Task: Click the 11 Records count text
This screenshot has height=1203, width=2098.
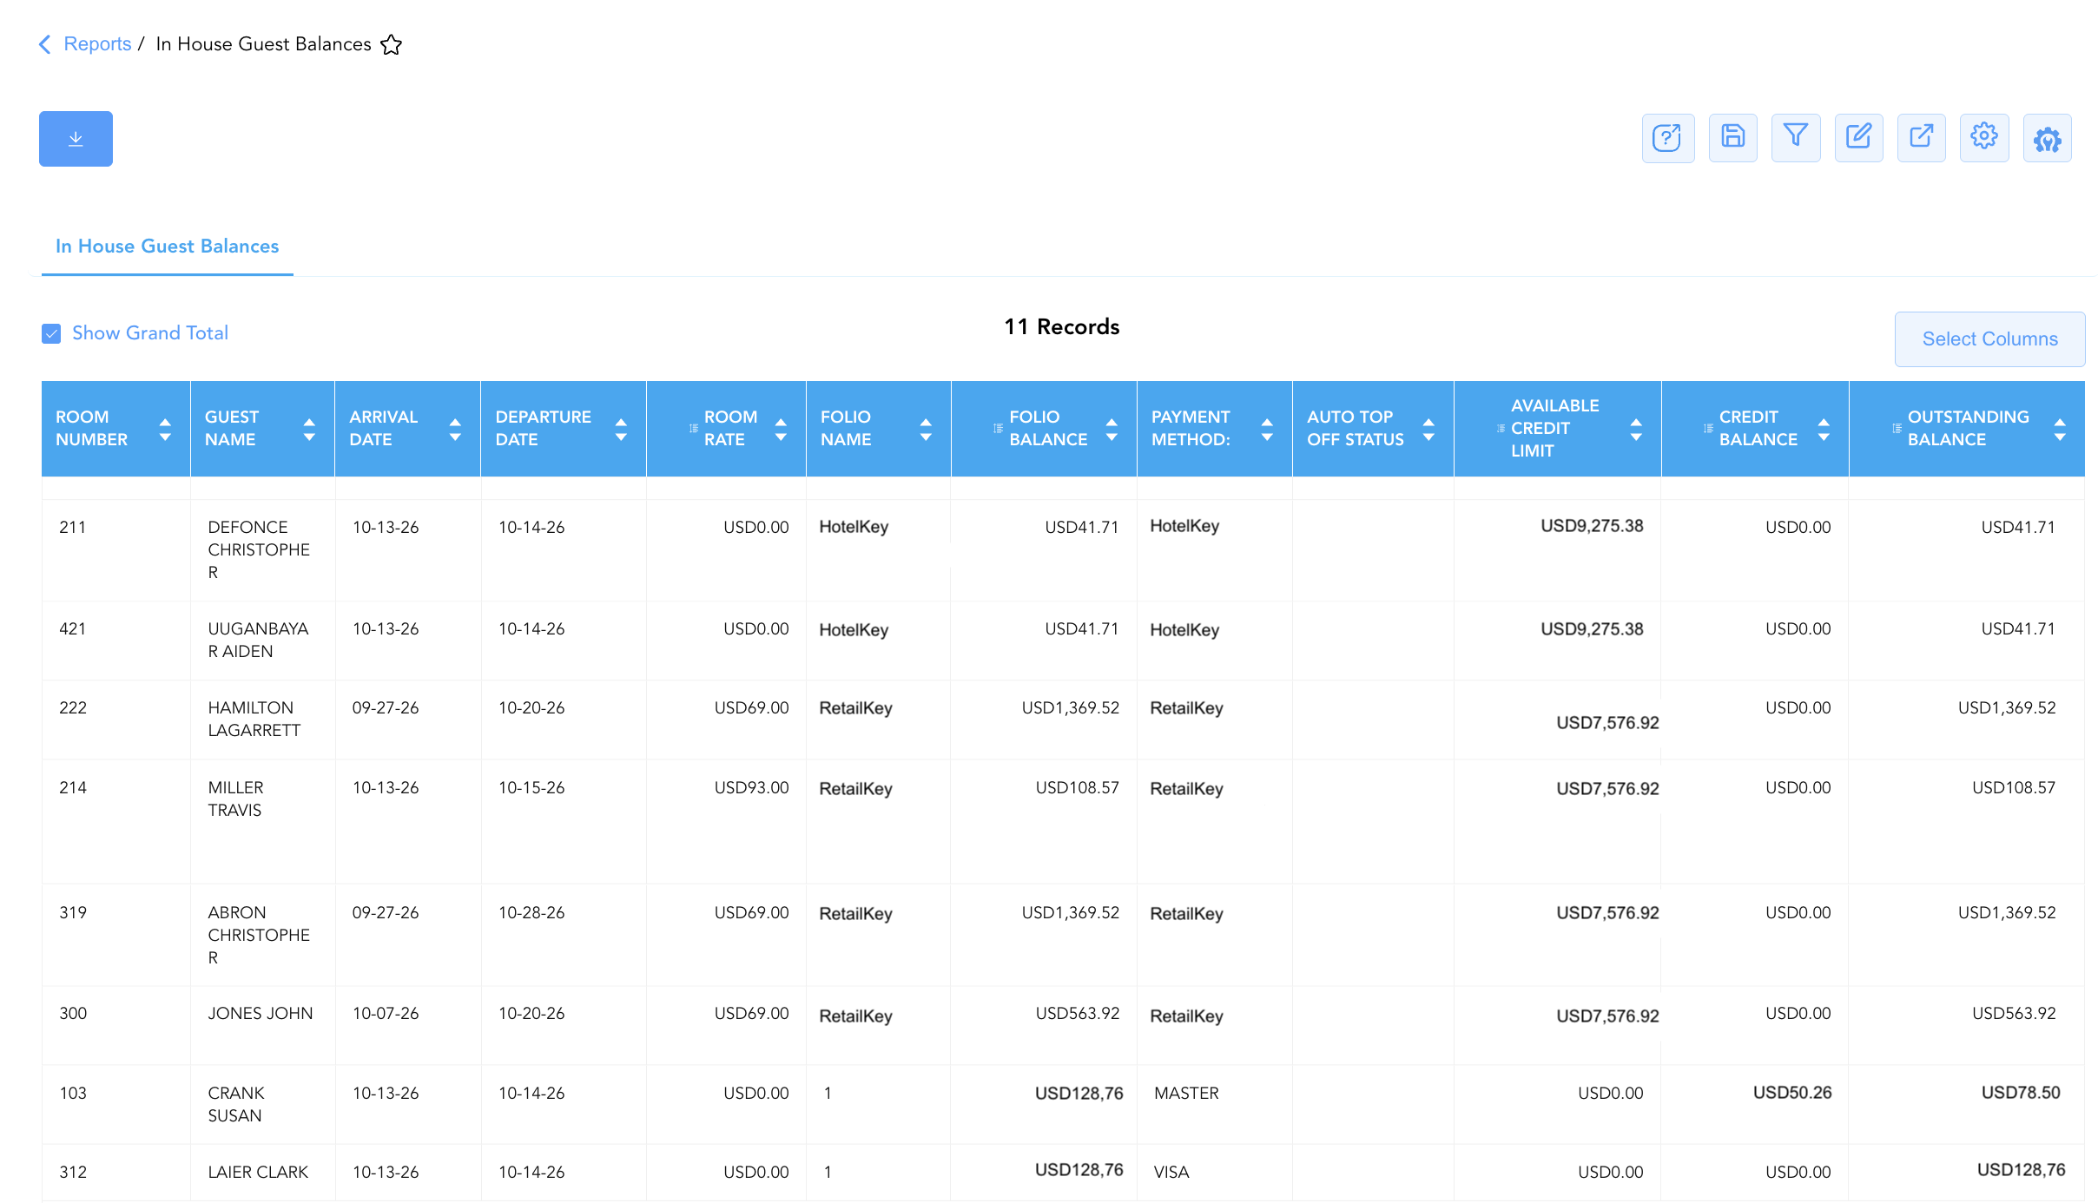Action: tap(1062, 327)
